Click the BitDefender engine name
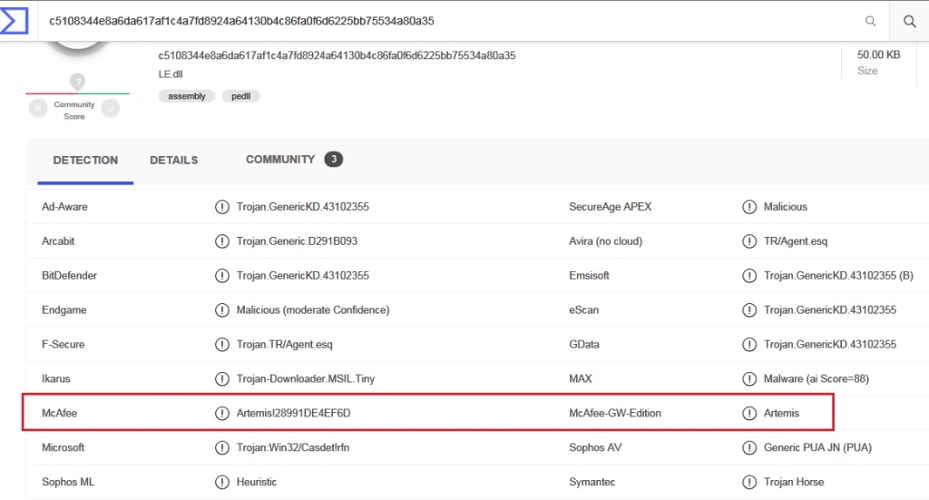Image resolution: width=929 pixels, height=500 pixels. [x=69, y=276]
